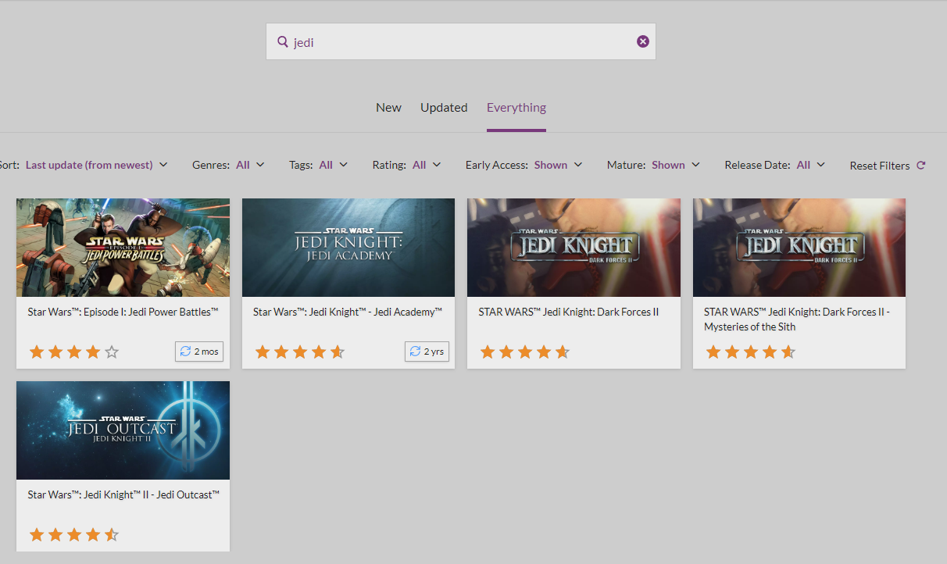Click the Jedi Knight - Jedi Academy title
The height and width of the screenshot is (564, 947).
(348, 312)
